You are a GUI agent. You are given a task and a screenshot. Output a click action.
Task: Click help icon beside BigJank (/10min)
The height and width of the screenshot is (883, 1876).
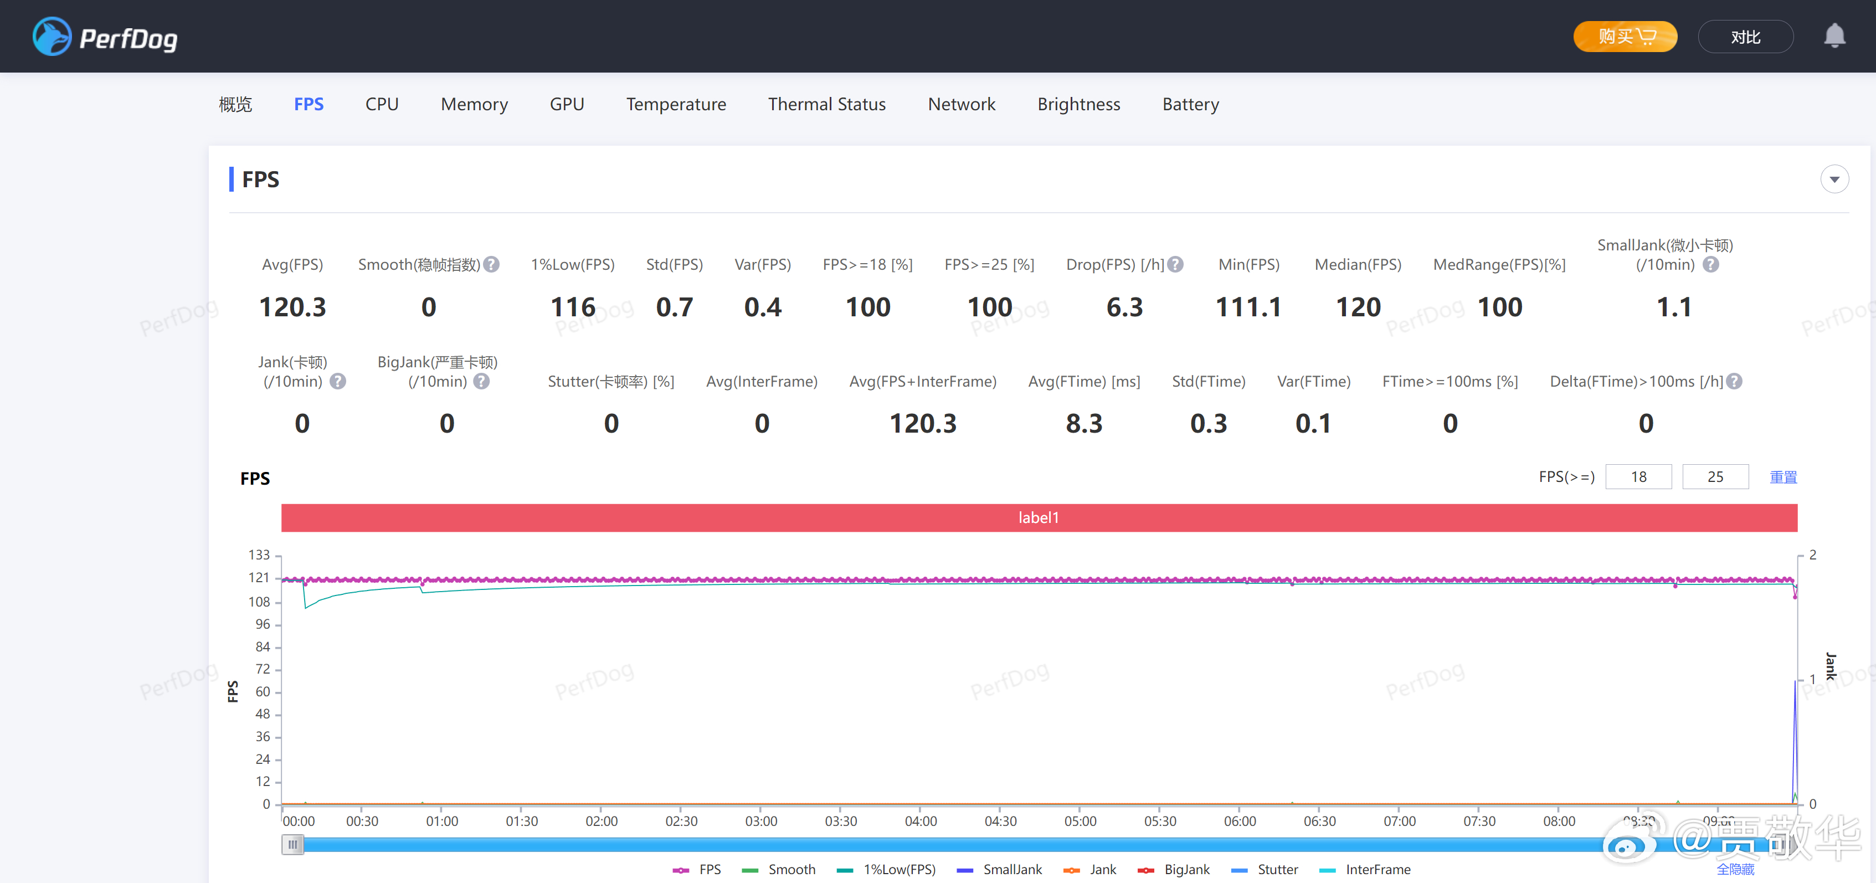click(481, 381)
